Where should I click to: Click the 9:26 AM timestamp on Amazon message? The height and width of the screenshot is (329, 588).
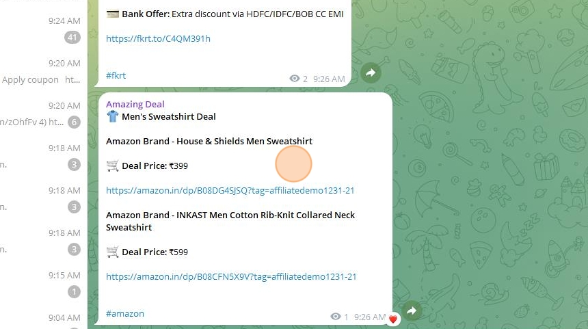[370, 317]
